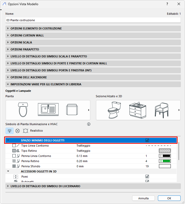Viewport: 185px width, 204px height.
Task: Open the green Penna Retino swatch
Action: click(165, 161)
